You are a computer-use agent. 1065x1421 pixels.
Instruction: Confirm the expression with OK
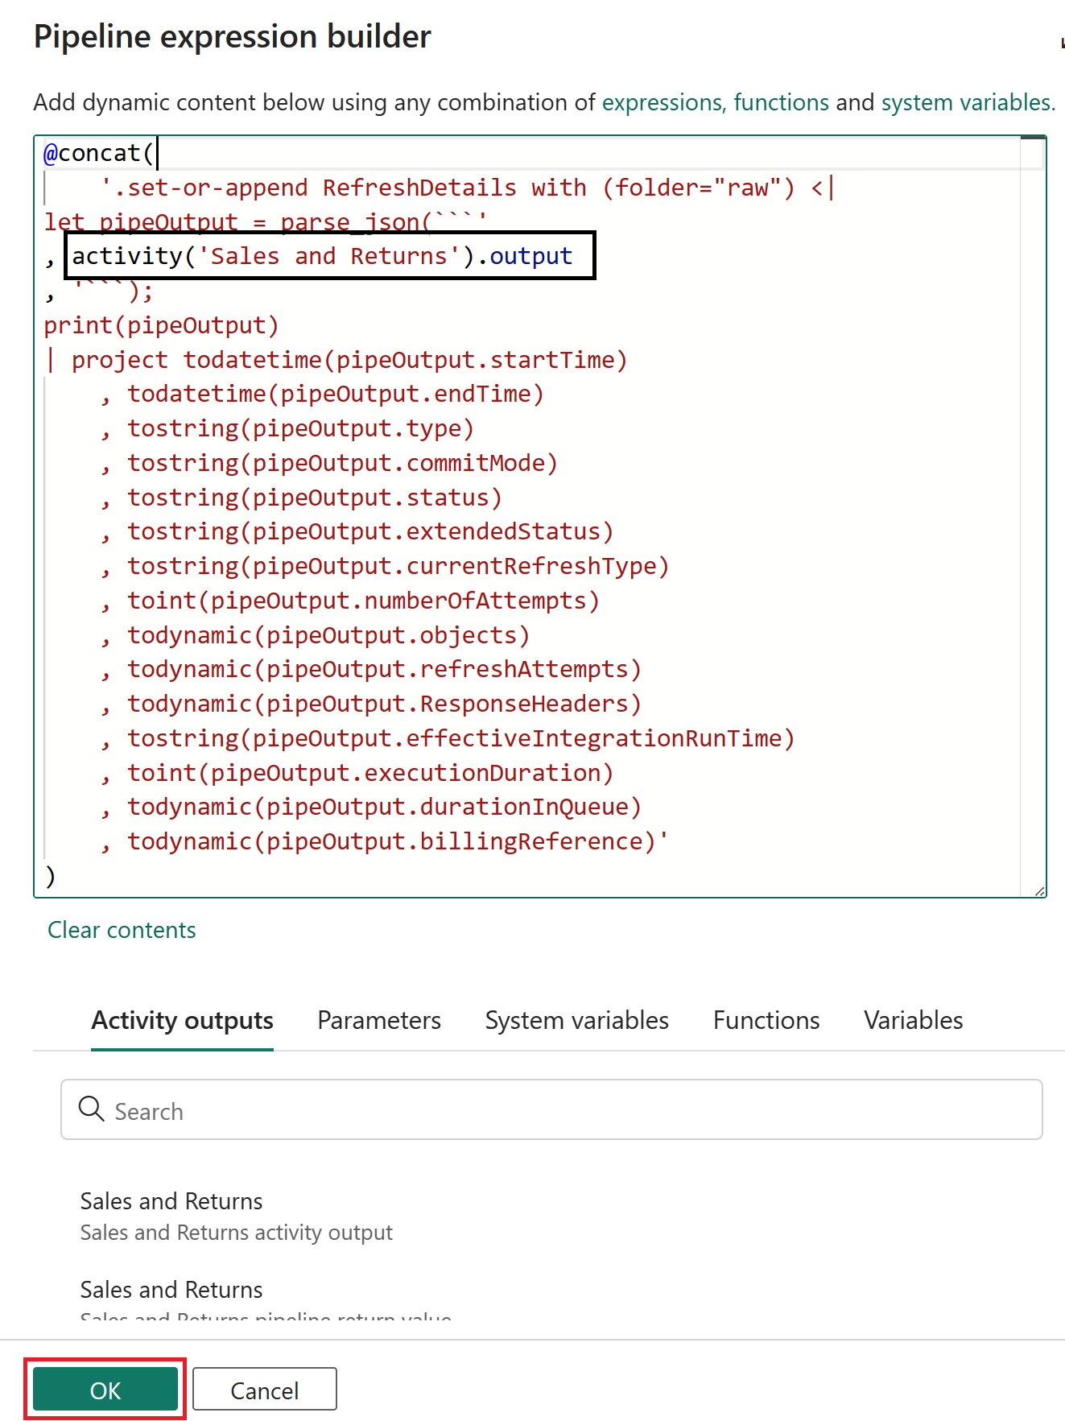click(x=105, y=1390)
